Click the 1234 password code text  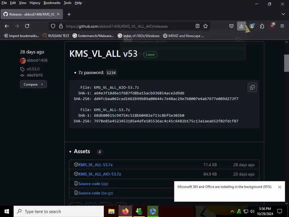tap(111, 73)
